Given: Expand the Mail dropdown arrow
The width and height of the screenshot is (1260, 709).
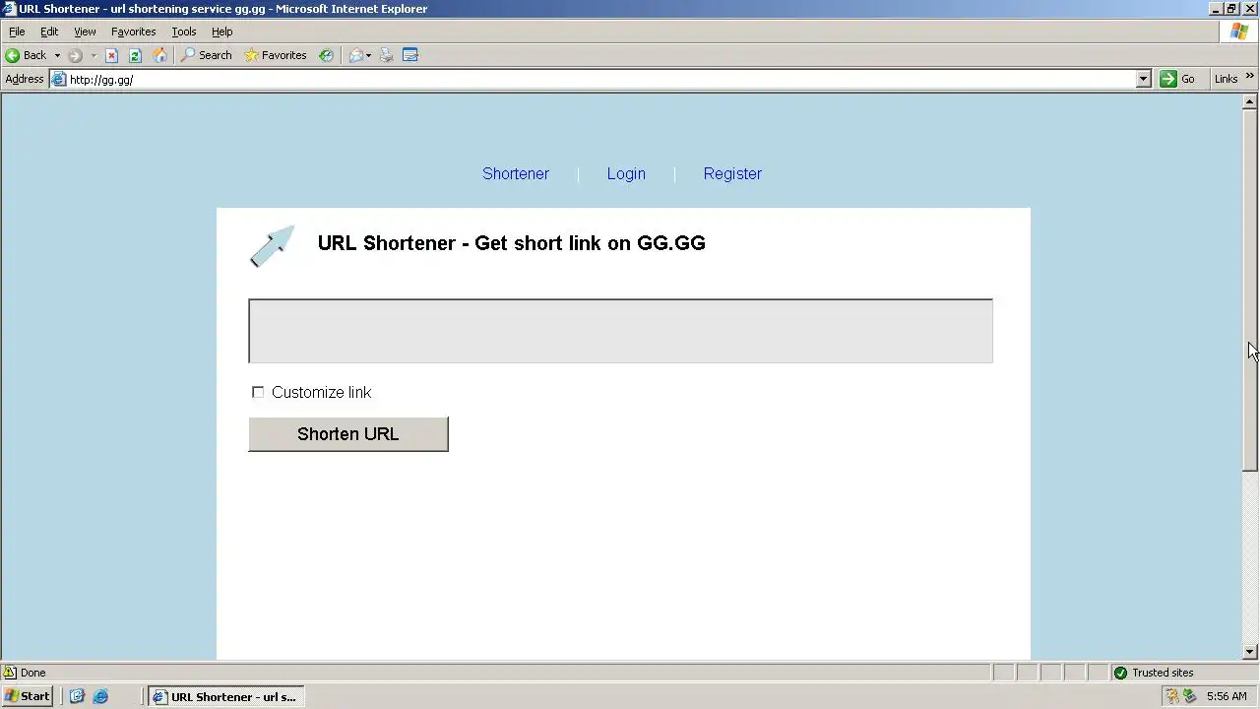Looking at the screenshot, I should [x=369, y=55].
